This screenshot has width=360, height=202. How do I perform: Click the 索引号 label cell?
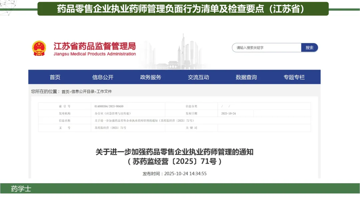coord(65,106)
